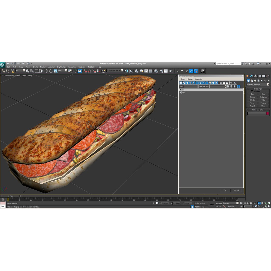Click the Unlink Selection tool
The width and height of the screenshot is (271, 271).
pyautogui.click(x=8, y=71)
